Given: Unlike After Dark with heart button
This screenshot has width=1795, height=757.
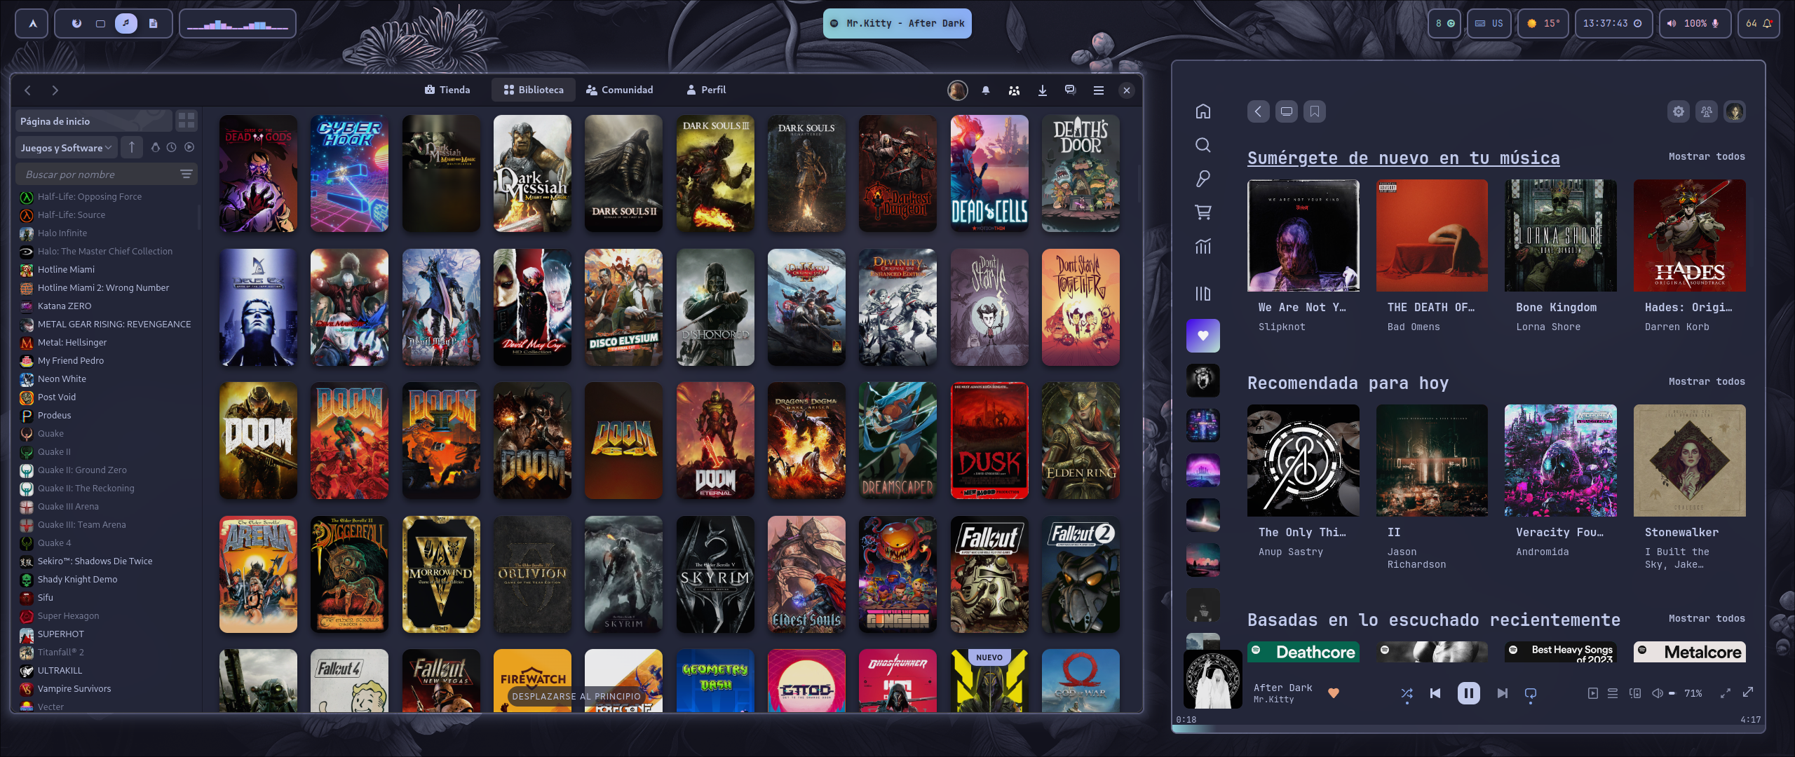Looking at the screenshot, I should click(1334, 693).
